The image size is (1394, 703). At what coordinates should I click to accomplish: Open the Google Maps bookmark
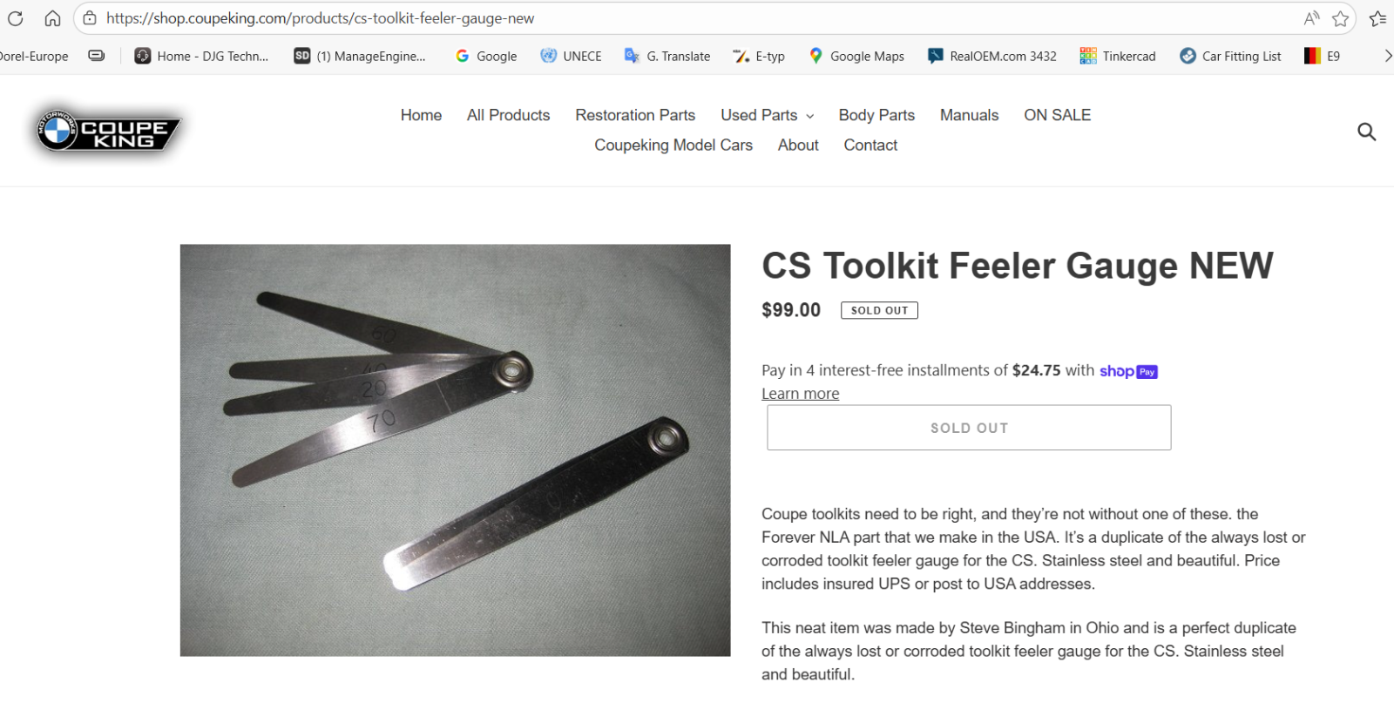pyautogui.click(x=856, y=56)
